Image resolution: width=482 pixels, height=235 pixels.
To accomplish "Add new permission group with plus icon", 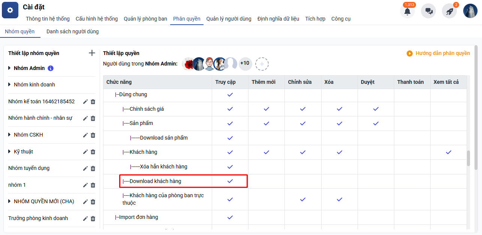I will 92,53.
